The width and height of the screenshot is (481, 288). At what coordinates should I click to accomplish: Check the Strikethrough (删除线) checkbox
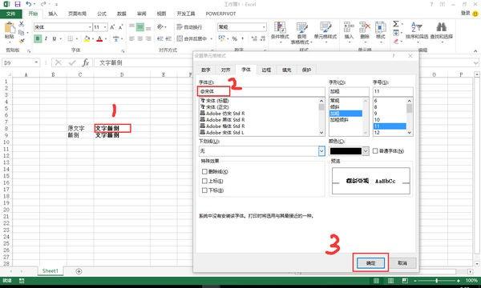click(x=204, y=172)
